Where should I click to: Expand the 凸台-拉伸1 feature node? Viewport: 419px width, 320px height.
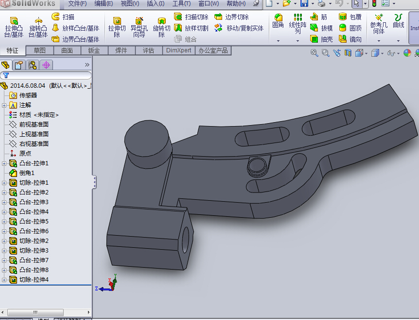4,163
